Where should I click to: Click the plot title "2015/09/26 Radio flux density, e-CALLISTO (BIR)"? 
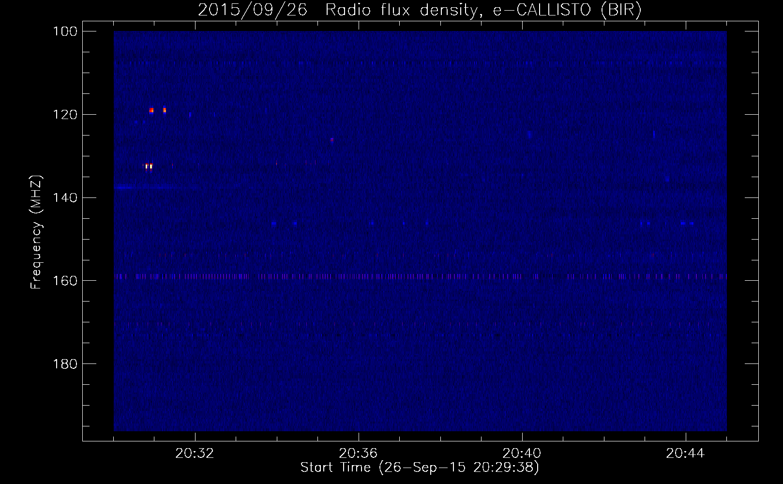pyautogui.click(x=420, y=10)
